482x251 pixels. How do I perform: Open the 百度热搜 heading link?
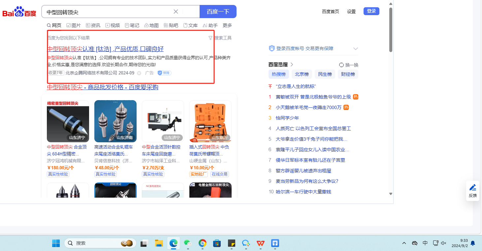click(x=281, y=65)
